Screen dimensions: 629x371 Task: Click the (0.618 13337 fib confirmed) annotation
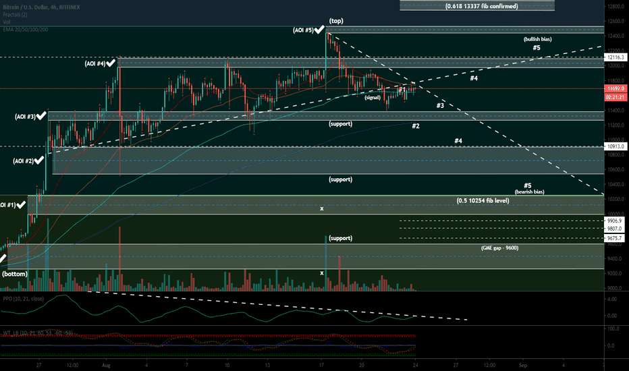point(482,6)
